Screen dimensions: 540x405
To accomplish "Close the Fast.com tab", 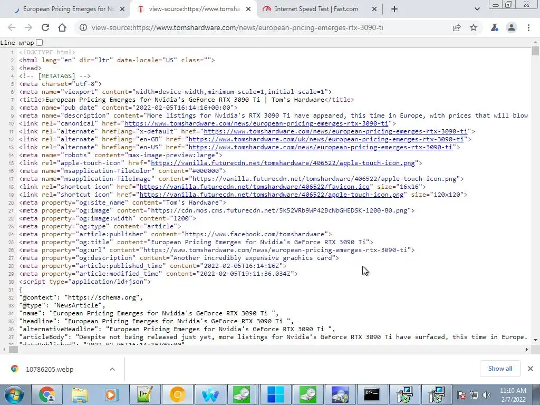I will tap(374, 9).
